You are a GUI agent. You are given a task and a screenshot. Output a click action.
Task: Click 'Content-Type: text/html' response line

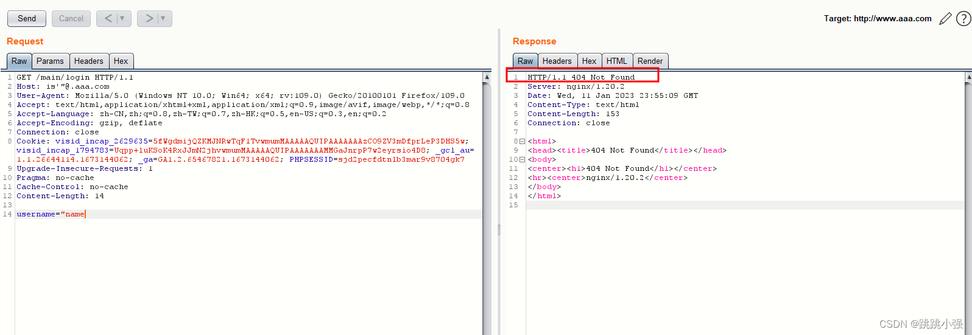(x=583, y=105)
